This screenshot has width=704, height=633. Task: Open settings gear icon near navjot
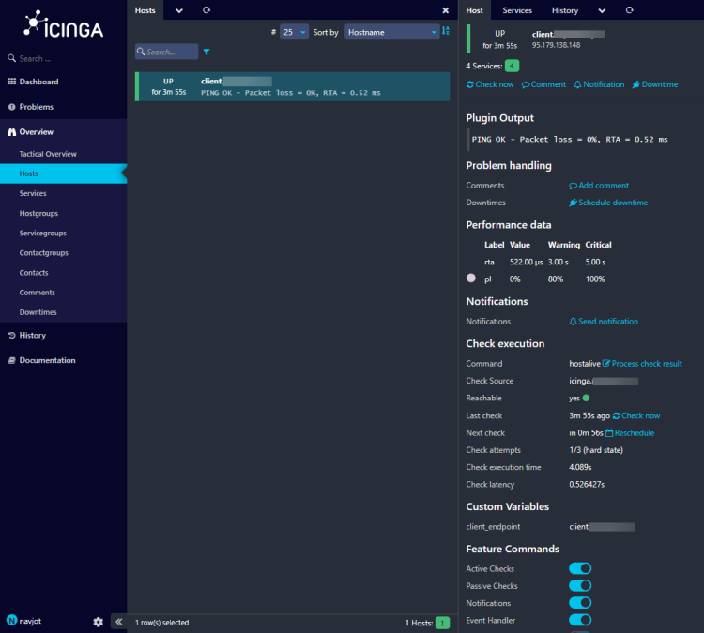99,622
